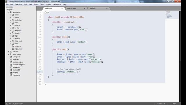Click "function sent()" declaration text

coord(60,49)
